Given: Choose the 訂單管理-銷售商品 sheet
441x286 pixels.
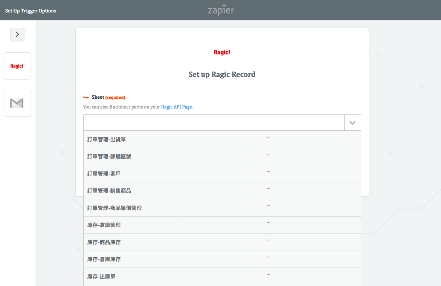Looking at the screenshot, I should 222,191.
